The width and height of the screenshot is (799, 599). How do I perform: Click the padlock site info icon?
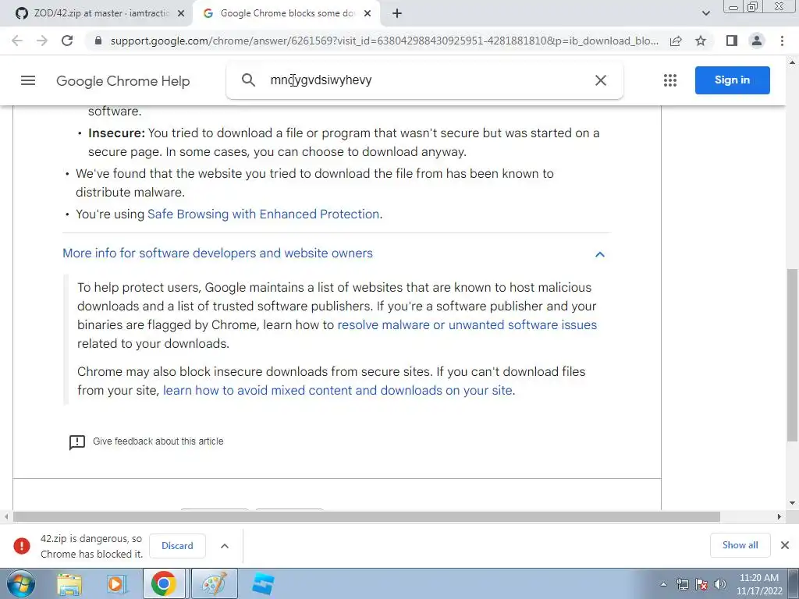click(x=98, y=41)
